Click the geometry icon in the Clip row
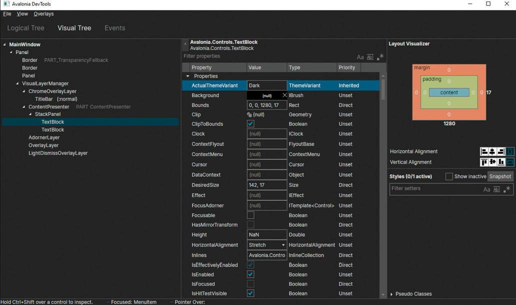 click(x=249, y=115)
